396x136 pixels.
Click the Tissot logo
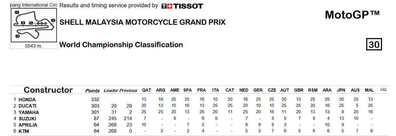coord(182,6)
